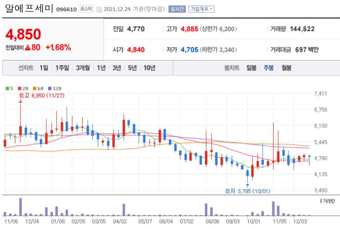Image resolution: width=340 pixels, height=229 pixels.
Task: Select the 1년 period tab
Action: [x=101, y=68]
